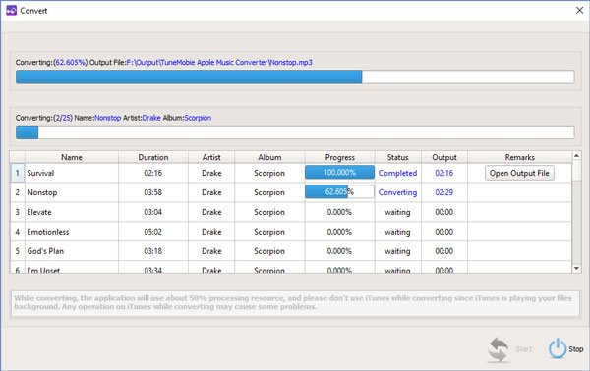The width and height of the screenshot is (590, 371).
Task: Click the Drake artist cell for Survival
Action: (211, 173)
